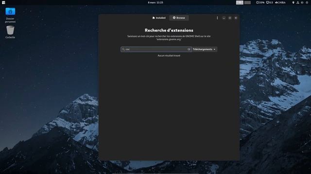Click the 0.5 CPU load indicator
This screenshot has height=174, width=311.
click(270, 2)
